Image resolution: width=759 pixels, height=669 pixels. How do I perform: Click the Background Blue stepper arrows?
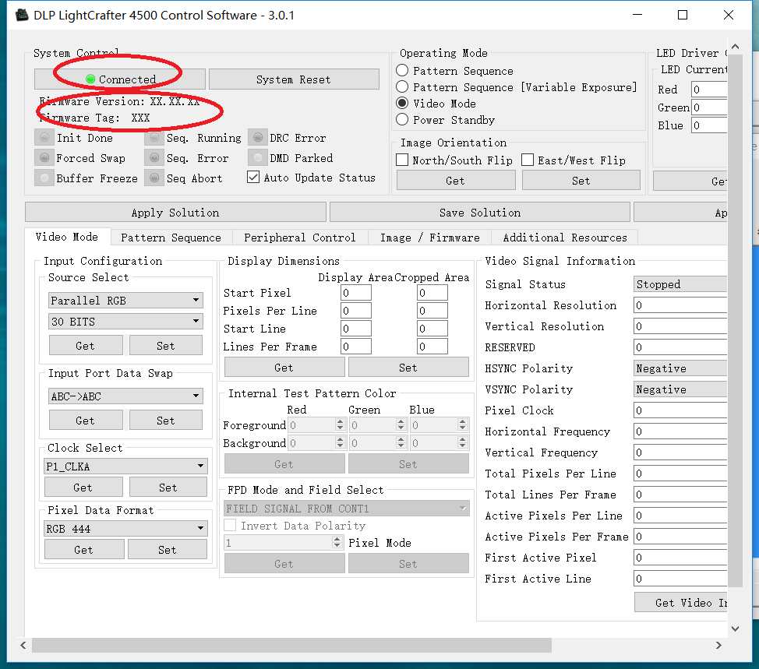pos(463,442)
